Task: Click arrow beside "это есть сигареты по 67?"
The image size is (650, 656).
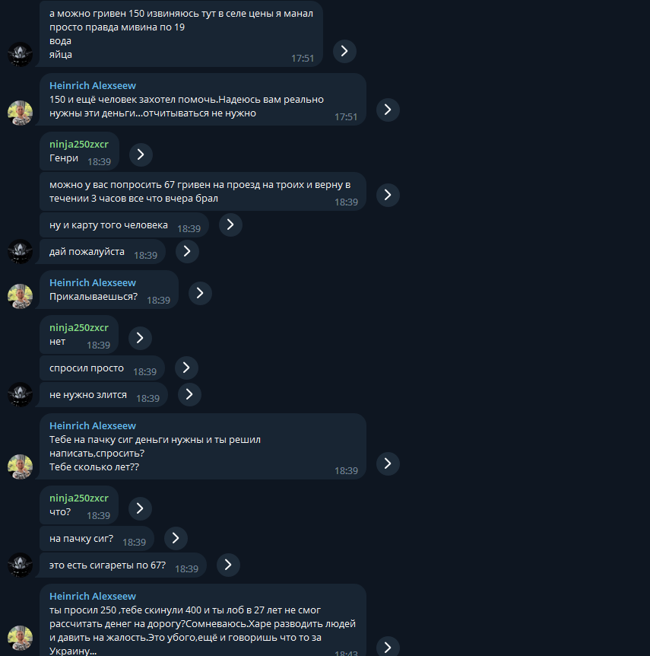Action: (228, 565)
